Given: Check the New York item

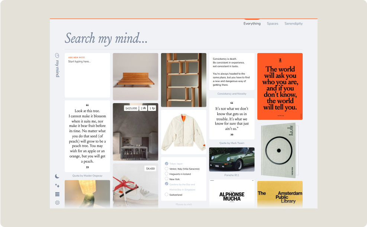Looking at the screenshot, I should tap(167, 179).
